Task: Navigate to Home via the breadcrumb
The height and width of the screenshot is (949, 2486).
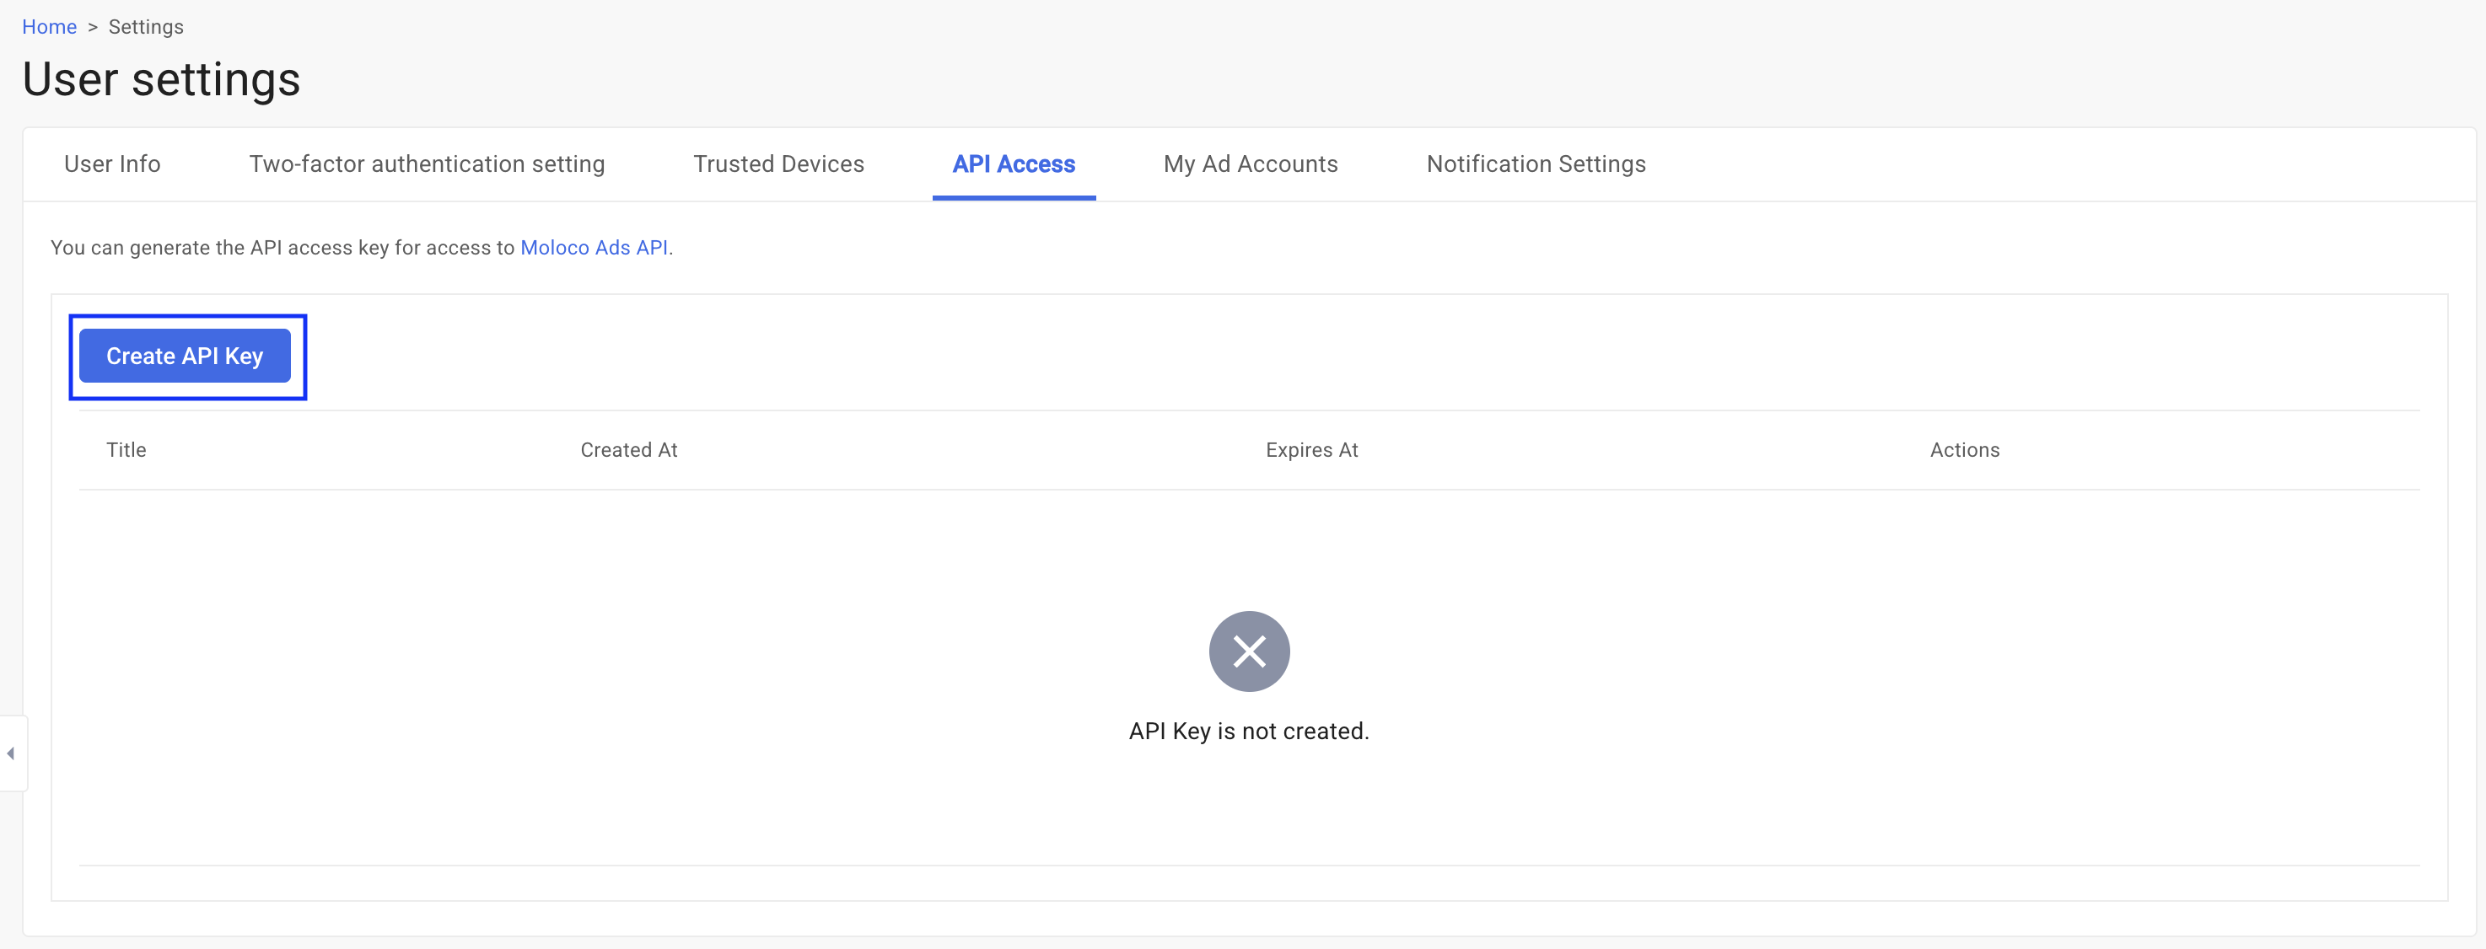Action: pyautogui.click(x=49, y=27)
